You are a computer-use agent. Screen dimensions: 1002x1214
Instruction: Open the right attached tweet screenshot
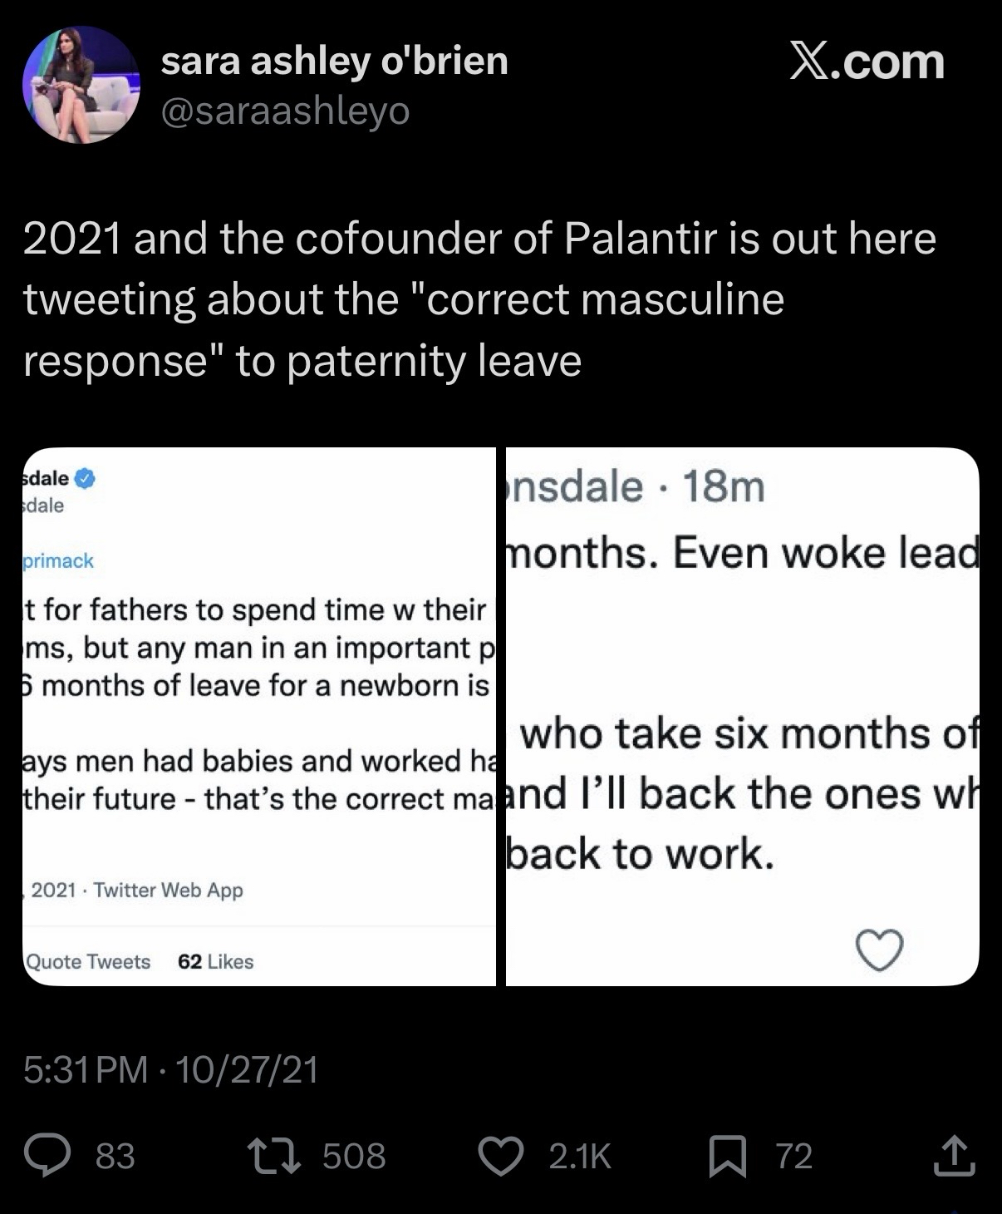point(742,716)
